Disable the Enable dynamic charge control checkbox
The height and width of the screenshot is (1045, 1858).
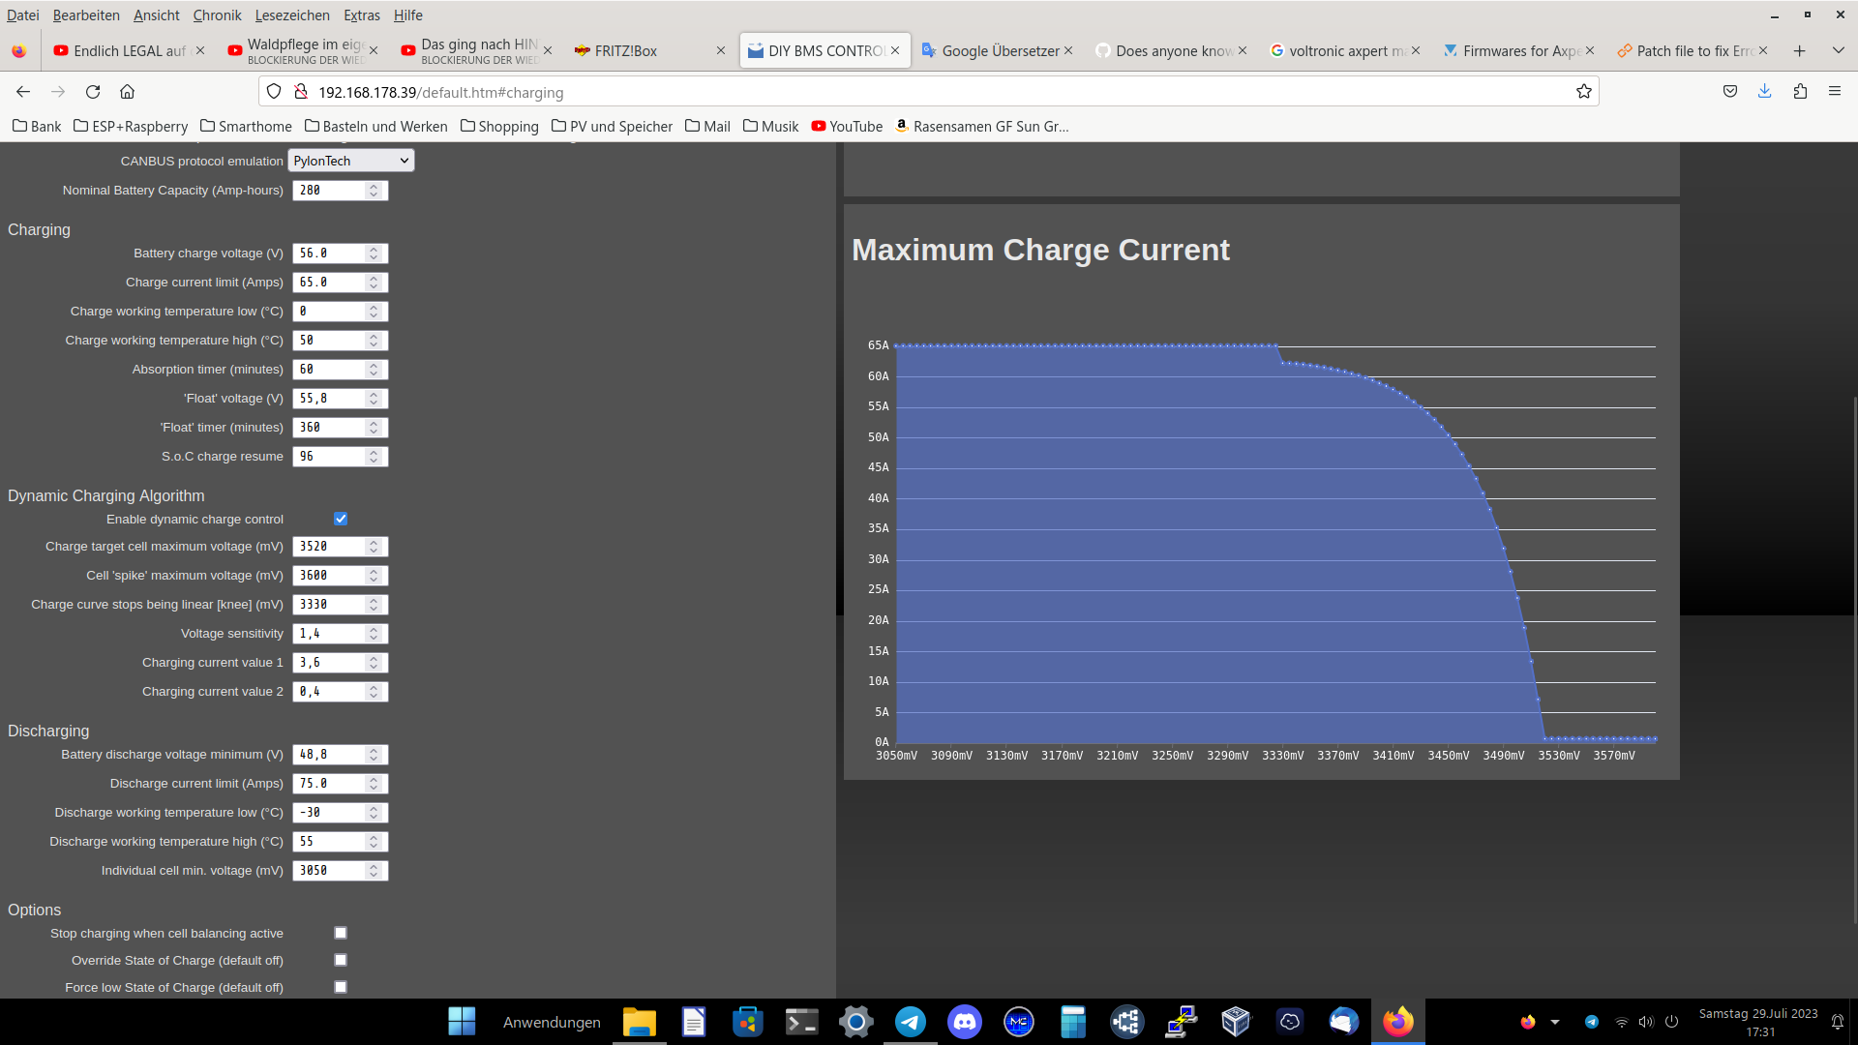tap(340, 519)
